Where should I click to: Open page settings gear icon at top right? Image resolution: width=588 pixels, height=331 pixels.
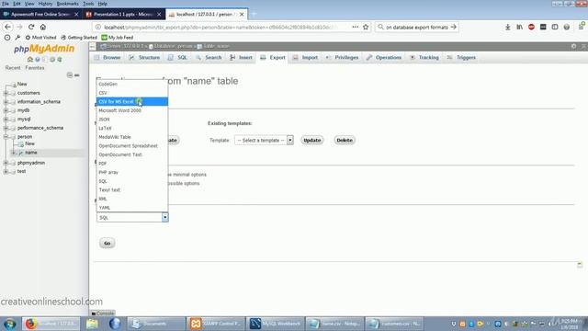pyautogui.click(x=573, y=46)
